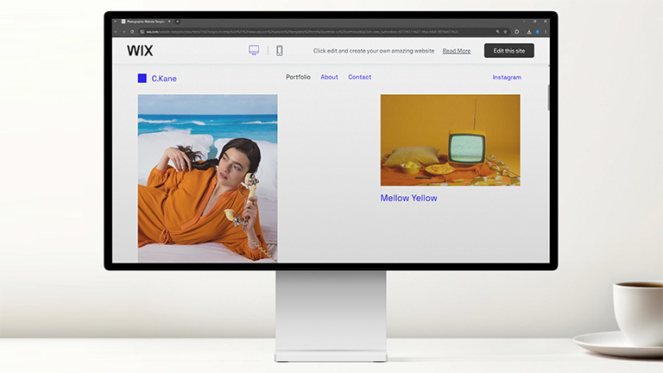Click the Wix logo
The height and width of the screenshot is (373, 663).
[x=140, y=51]
